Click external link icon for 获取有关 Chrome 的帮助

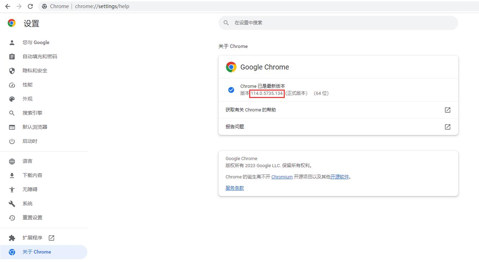click(448, 110)
